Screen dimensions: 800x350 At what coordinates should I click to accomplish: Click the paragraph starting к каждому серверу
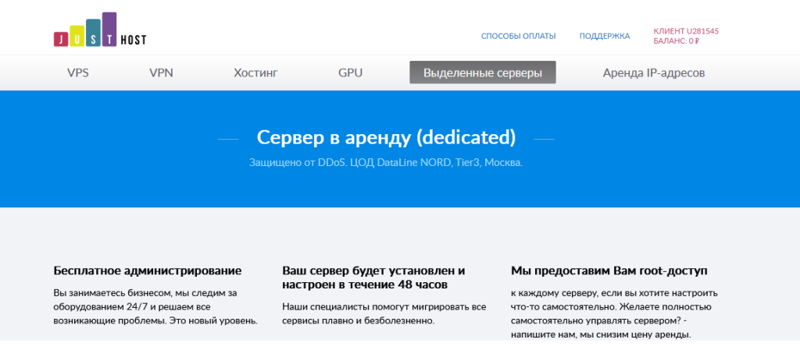(614, 313)
